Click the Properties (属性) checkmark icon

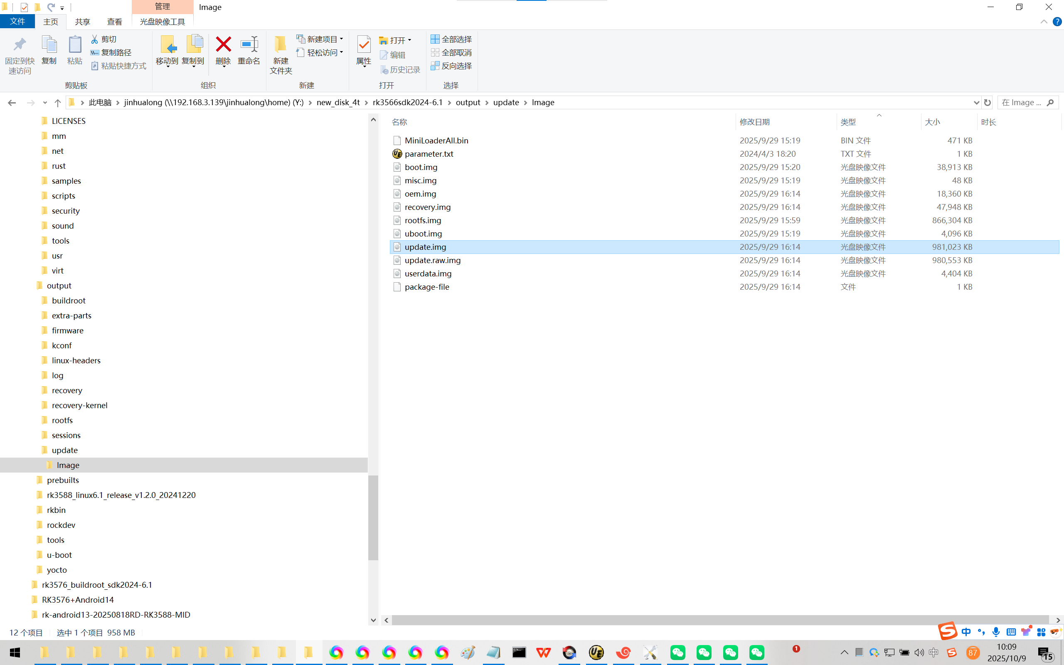click(364, 45)
